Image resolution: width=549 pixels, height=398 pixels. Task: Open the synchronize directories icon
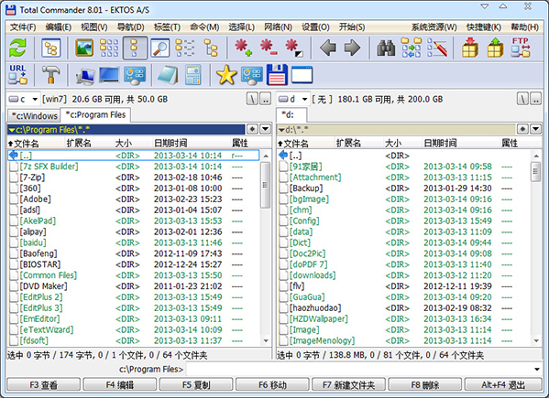[411, 48]
